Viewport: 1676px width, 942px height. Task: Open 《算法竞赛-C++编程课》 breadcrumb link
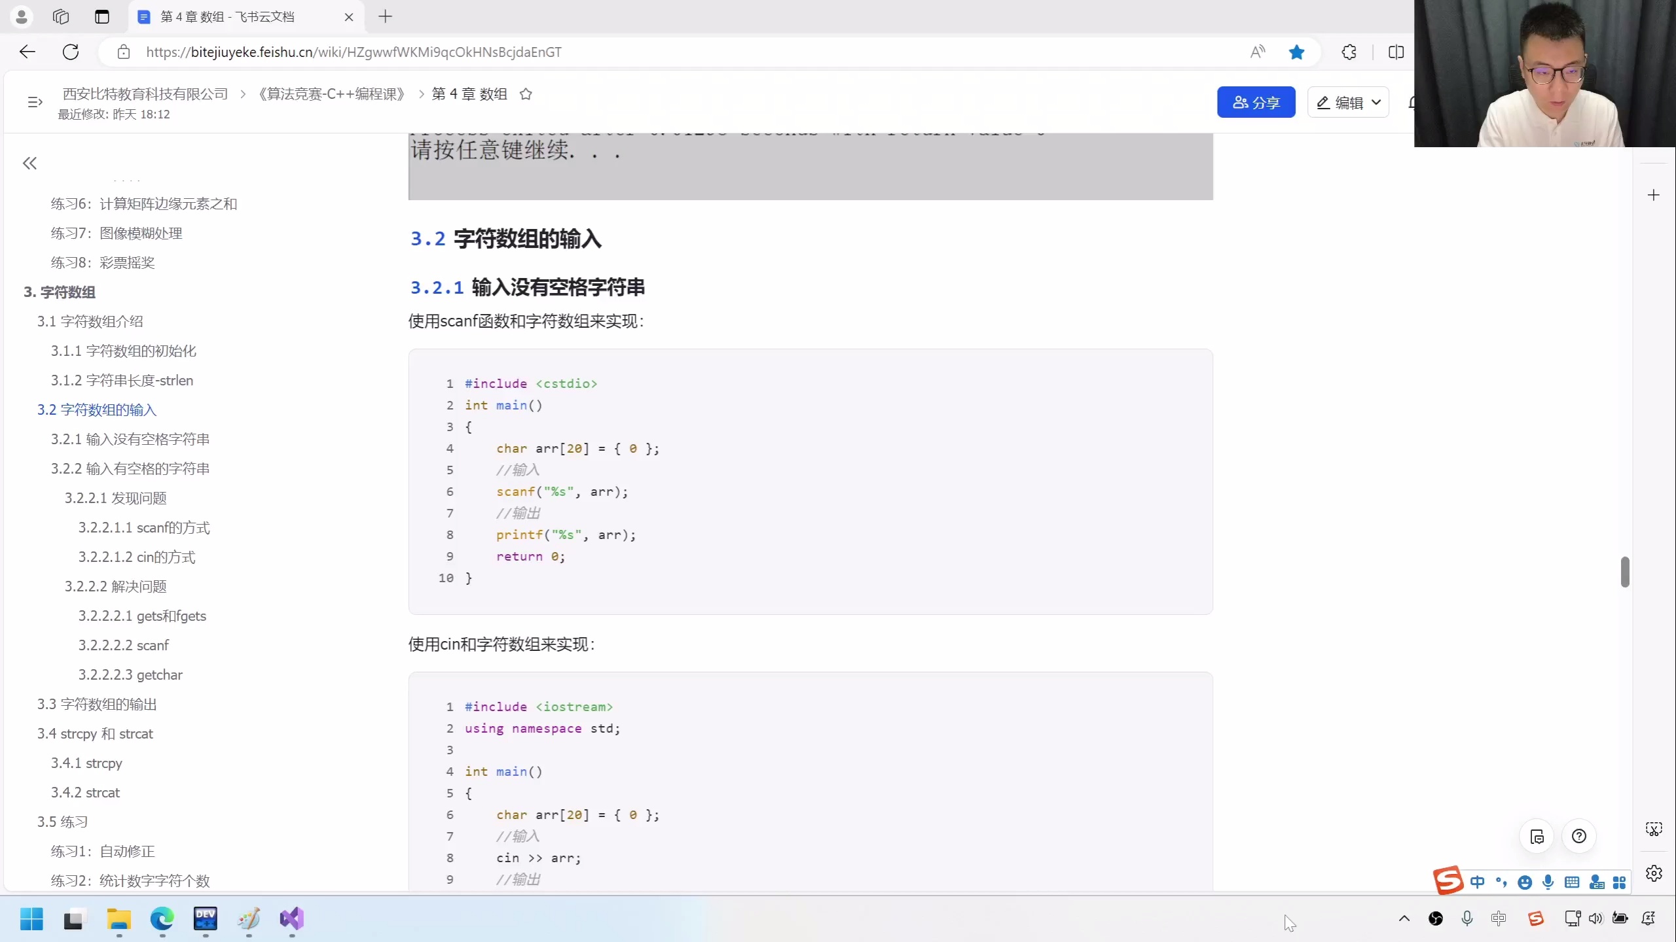pos(332,94)
